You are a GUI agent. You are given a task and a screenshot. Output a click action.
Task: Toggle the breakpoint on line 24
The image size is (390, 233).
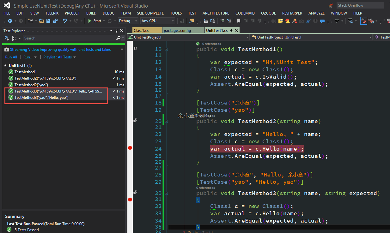(x=130, y=148)
